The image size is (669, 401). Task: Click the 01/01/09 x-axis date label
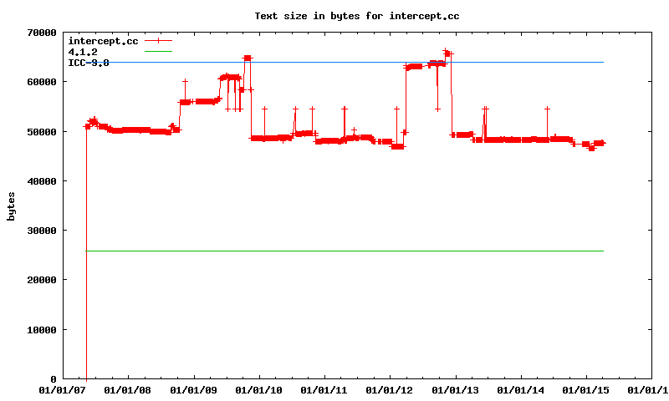coord(193,389)
